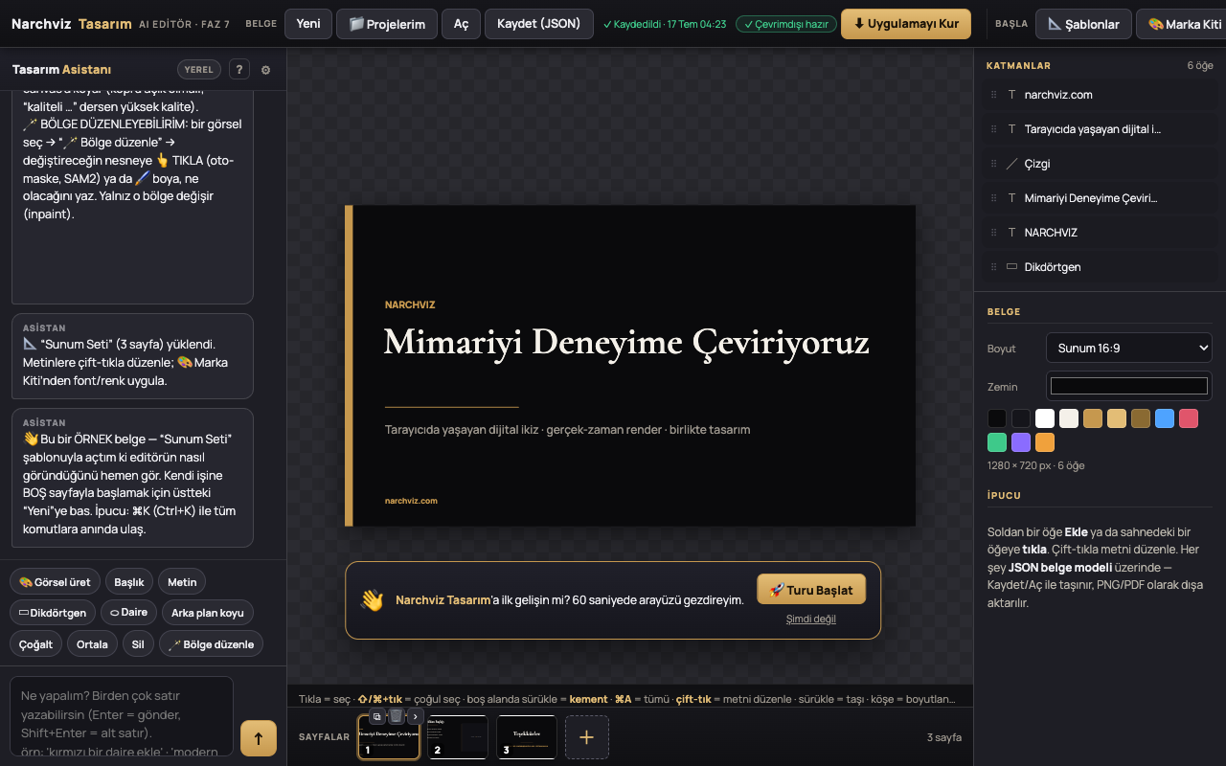This screenshot has width=1226, height=766.
Task: Click the drag handle of 'Tarayıcıda yaşayan' layer
Action: pos(994,129)
